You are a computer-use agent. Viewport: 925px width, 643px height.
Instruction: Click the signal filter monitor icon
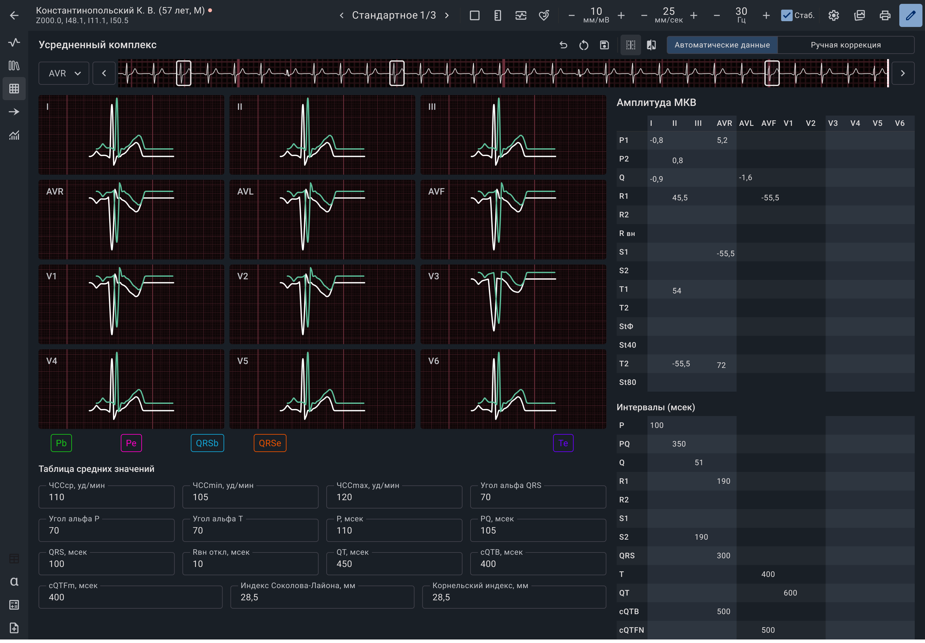point(521,16)
